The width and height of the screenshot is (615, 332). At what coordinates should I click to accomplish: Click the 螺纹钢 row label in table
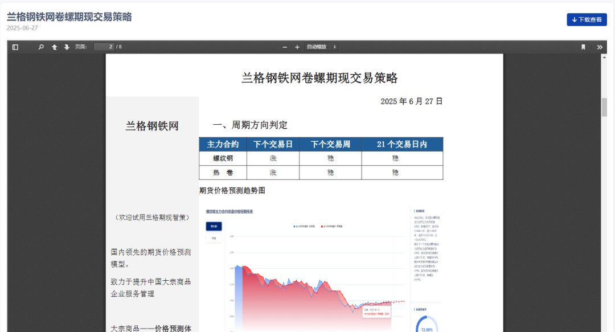pyautogui.click(x=223, y=158)
